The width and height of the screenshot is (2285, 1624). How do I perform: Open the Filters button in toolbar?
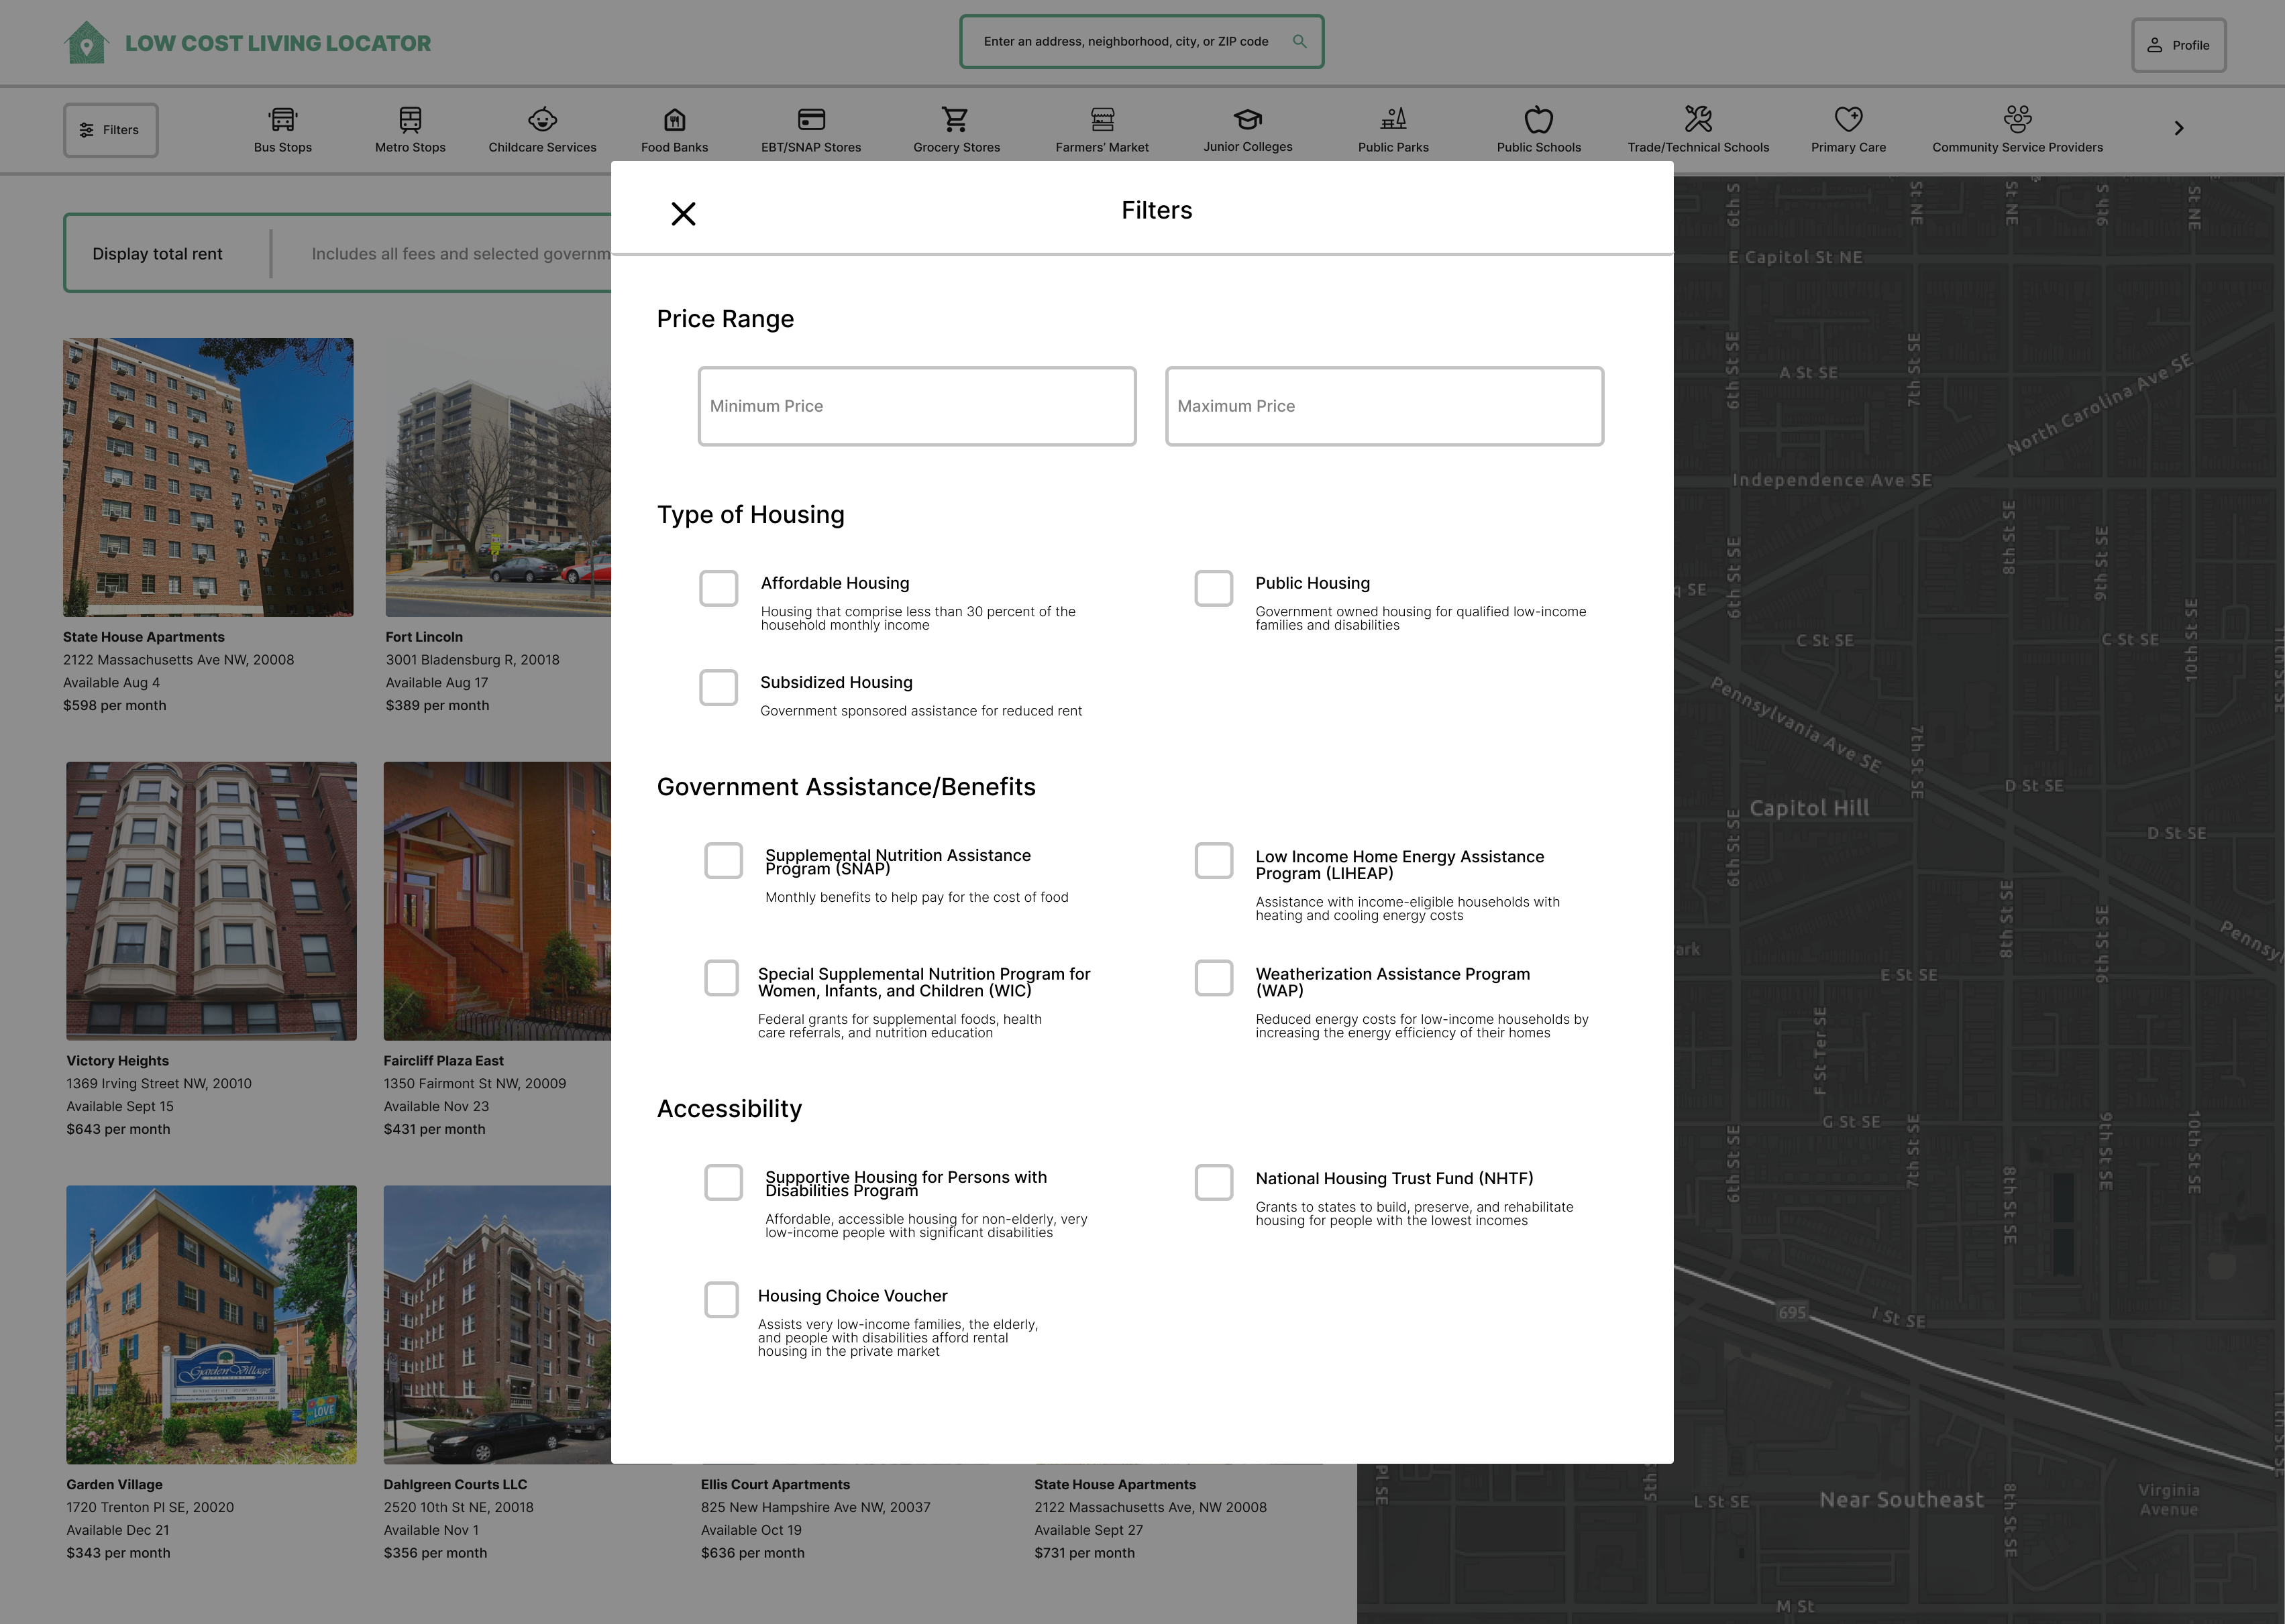tap(111, 130)
